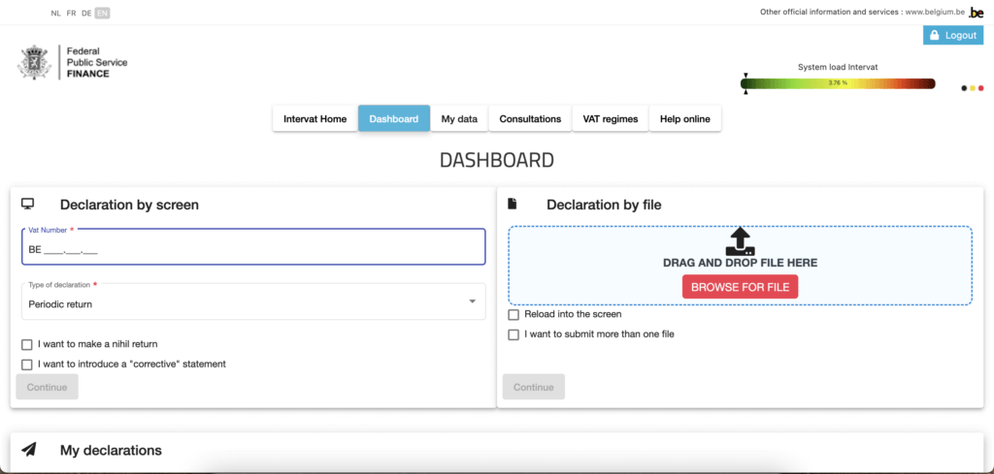Click the red BROWSE FOR FILE button
The width and height of the screenshot is (994, 474).
[x=740, y=287]
